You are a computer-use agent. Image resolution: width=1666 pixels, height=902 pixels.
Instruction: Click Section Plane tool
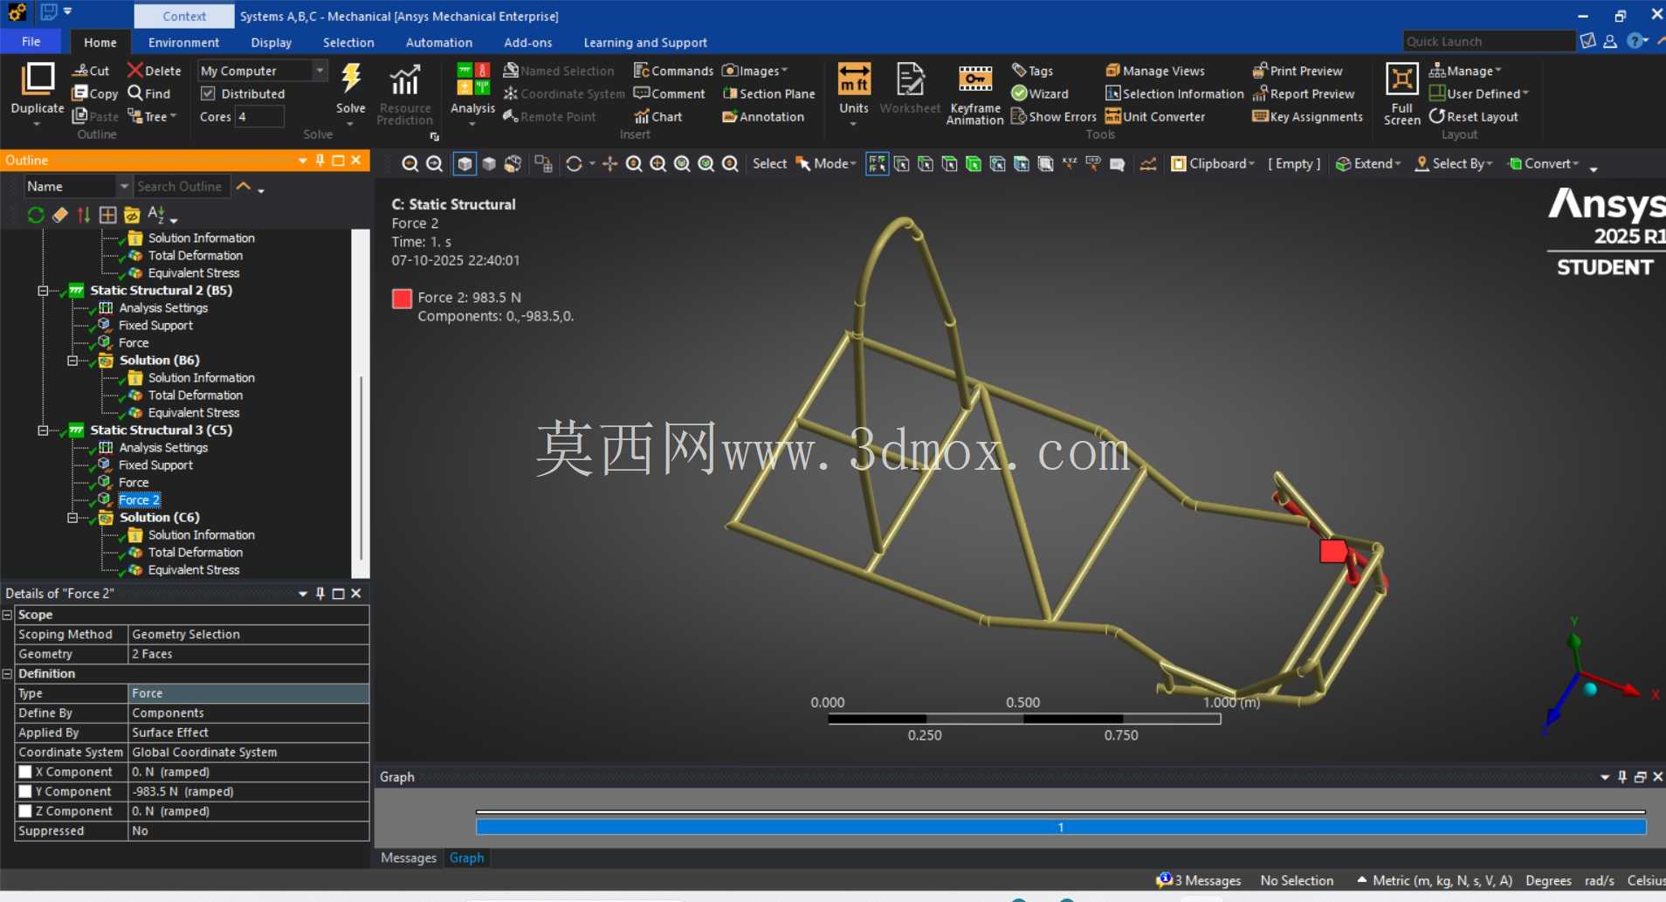pyautogui.click(x=768, y=93)
